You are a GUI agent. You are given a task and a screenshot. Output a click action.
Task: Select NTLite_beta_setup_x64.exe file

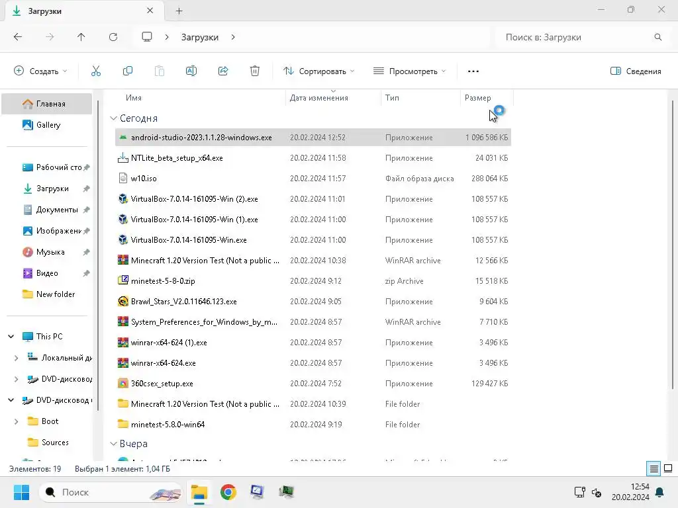313,158
